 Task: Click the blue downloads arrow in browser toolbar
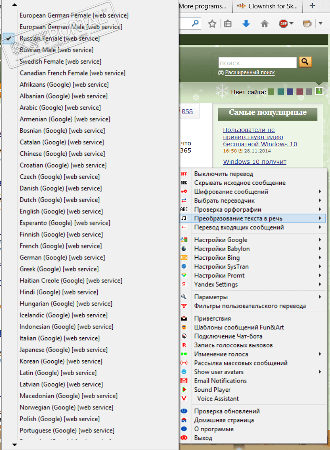246,23
